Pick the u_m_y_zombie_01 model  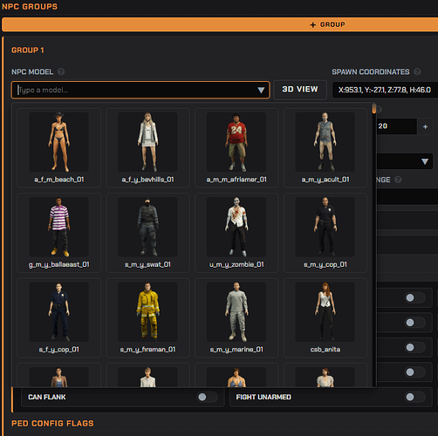coord(236,233)
